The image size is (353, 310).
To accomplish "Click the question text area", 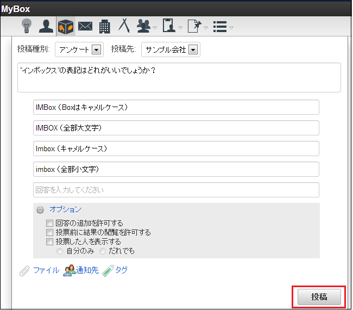I will pyautogui.click(x=179, y=78).
